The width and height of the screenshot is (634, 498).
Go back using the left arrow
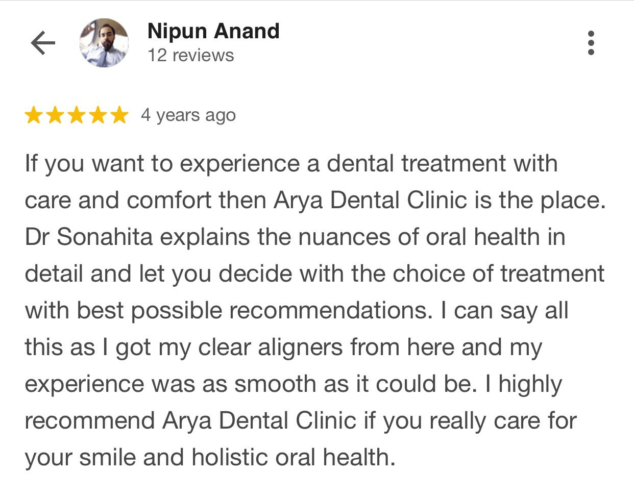point(43,43)
